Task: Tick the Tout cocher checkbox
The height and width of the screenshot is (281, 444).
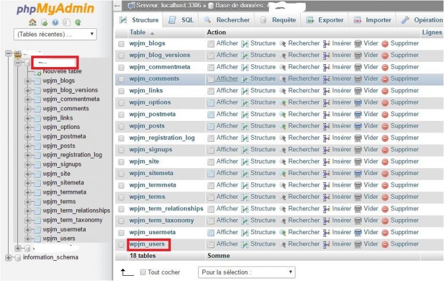Action: [x=143, y=272]
